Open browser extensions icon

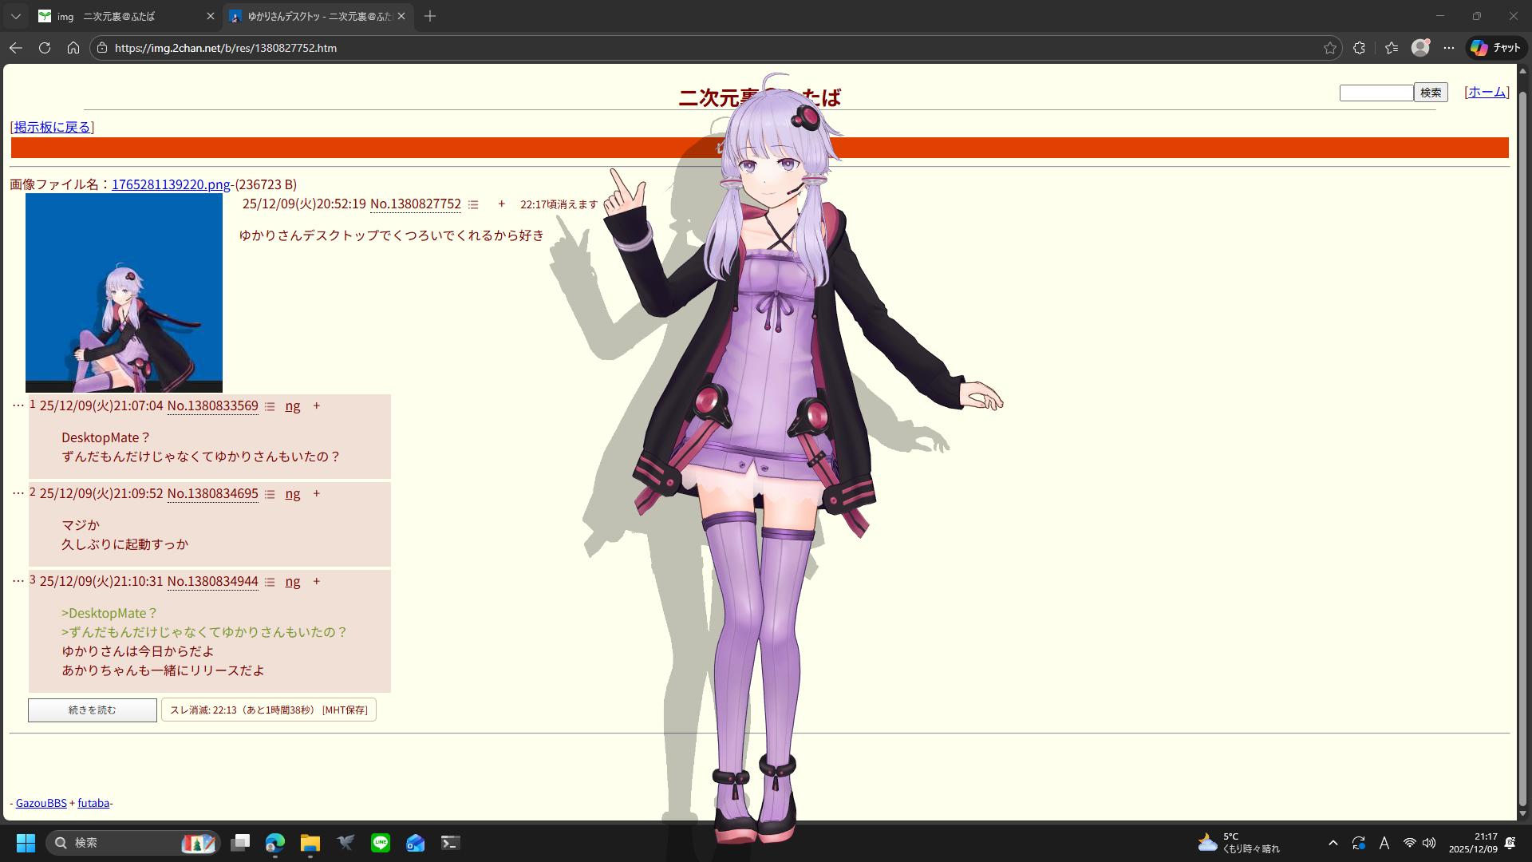coord(1359,48)
